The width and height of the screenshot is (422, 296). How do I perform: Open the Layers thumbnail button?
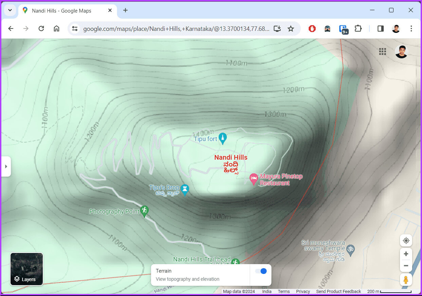[26, 269]
